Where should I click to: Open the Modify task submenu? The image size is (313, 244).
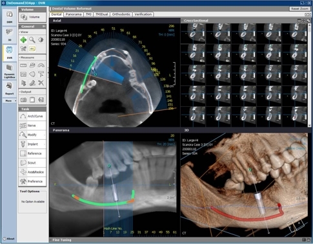tap(32, 135)
